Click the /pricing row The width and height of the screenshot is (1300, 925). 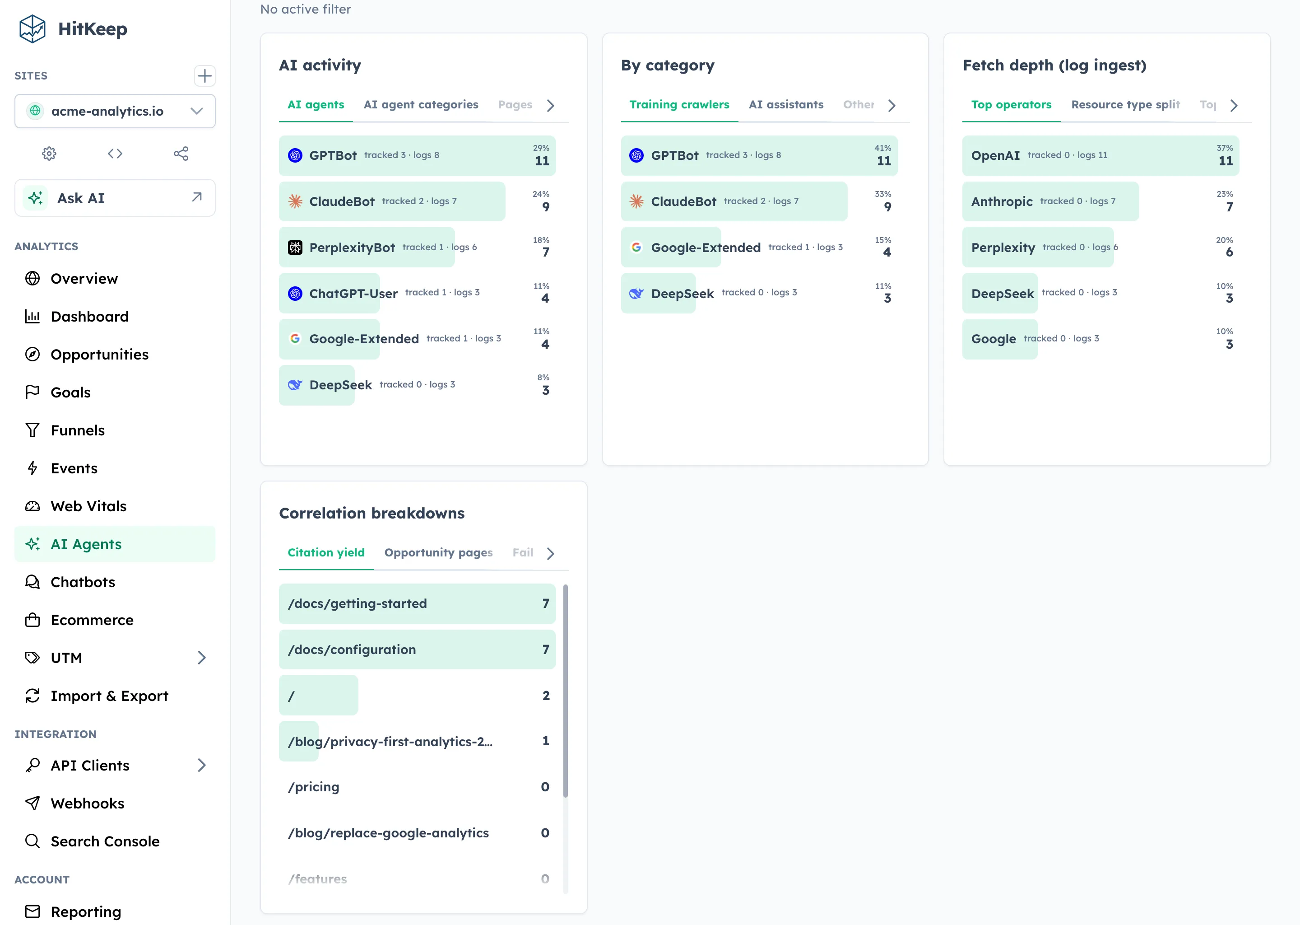pyautogui.click(x=417, y=787)
